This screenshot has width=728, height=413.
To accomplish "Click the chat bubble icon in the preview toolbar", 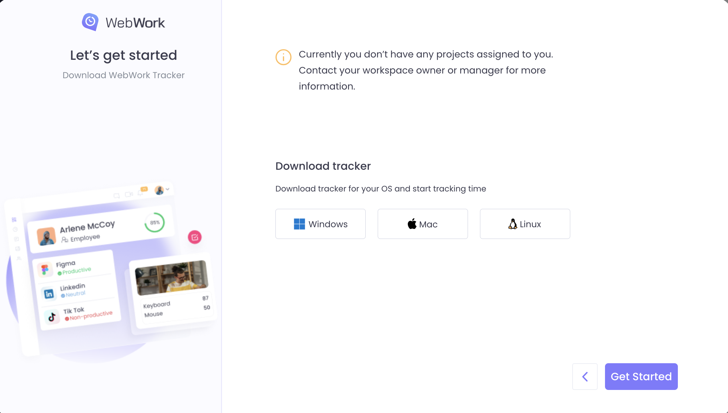I will click(x=117, y=196).
